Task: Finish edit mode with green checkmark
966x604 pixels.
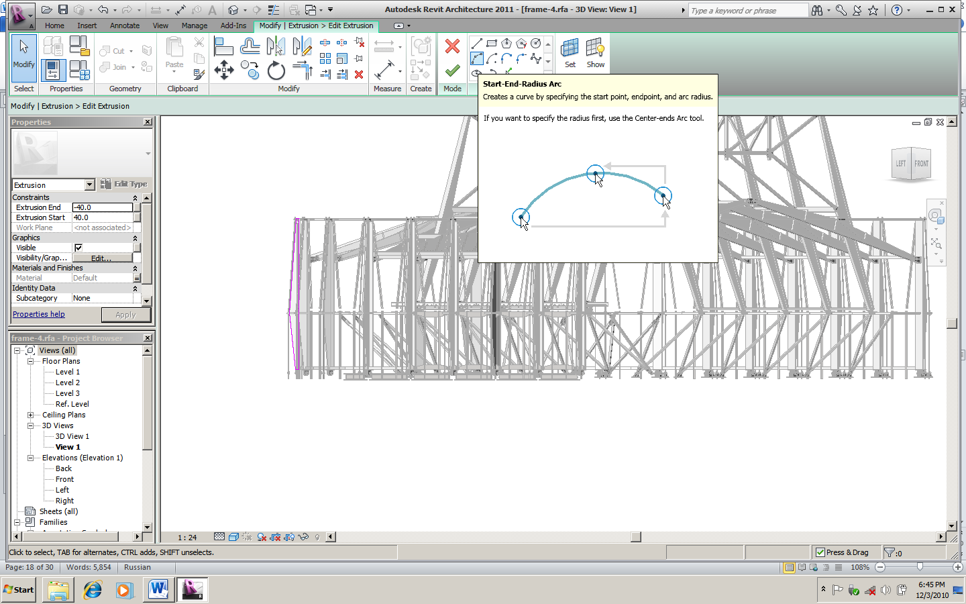Action: tap(452, 70)
